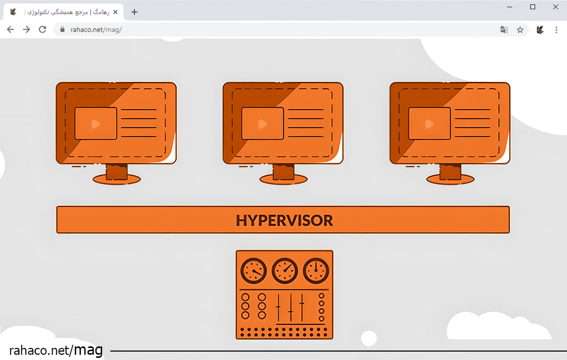The height and width of the screenshot is (360, 567).
Task: Click the browser back arrow
Action: pos(10,30)
